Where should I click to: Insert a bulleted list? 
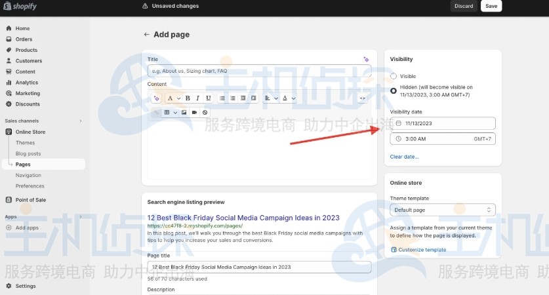[222, 98]
